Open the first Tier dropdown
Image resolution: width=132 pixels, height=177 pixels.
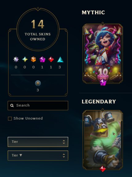38,142
